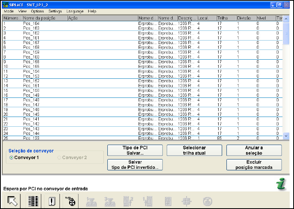Screen dimensions: 294x209
Task: Open the Language menu
Action: 75,11
